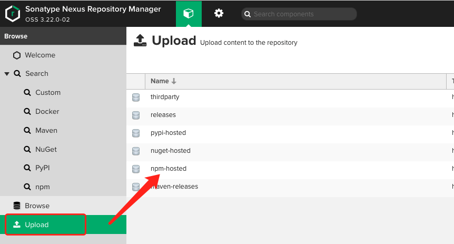
Task: Open the Browse cube icon in header
Action: coord(189,13)
